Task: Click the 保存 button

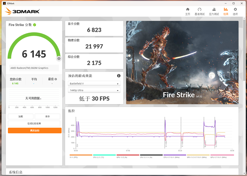Action: click(x=47, y=116)
